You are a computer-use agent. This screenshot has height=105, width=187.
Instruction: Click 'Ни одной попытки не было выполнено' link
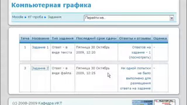(135, 78)
